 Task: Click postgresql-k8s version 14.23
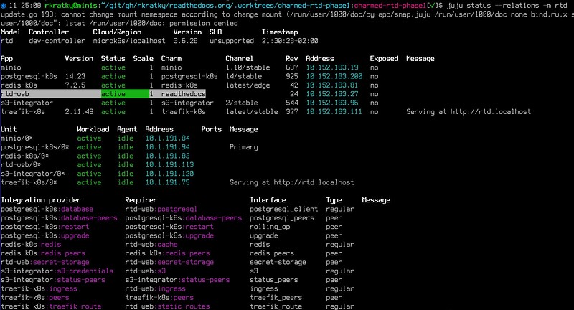[x=75, y=76]
